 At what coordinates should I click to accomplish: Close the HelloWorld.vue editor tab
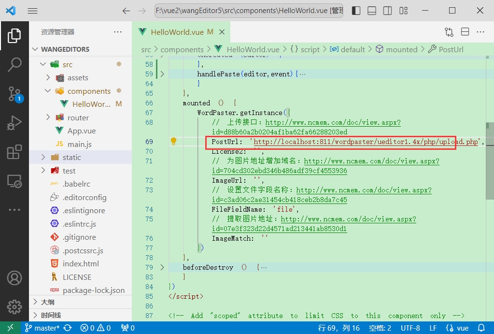[x=222, y=32]
